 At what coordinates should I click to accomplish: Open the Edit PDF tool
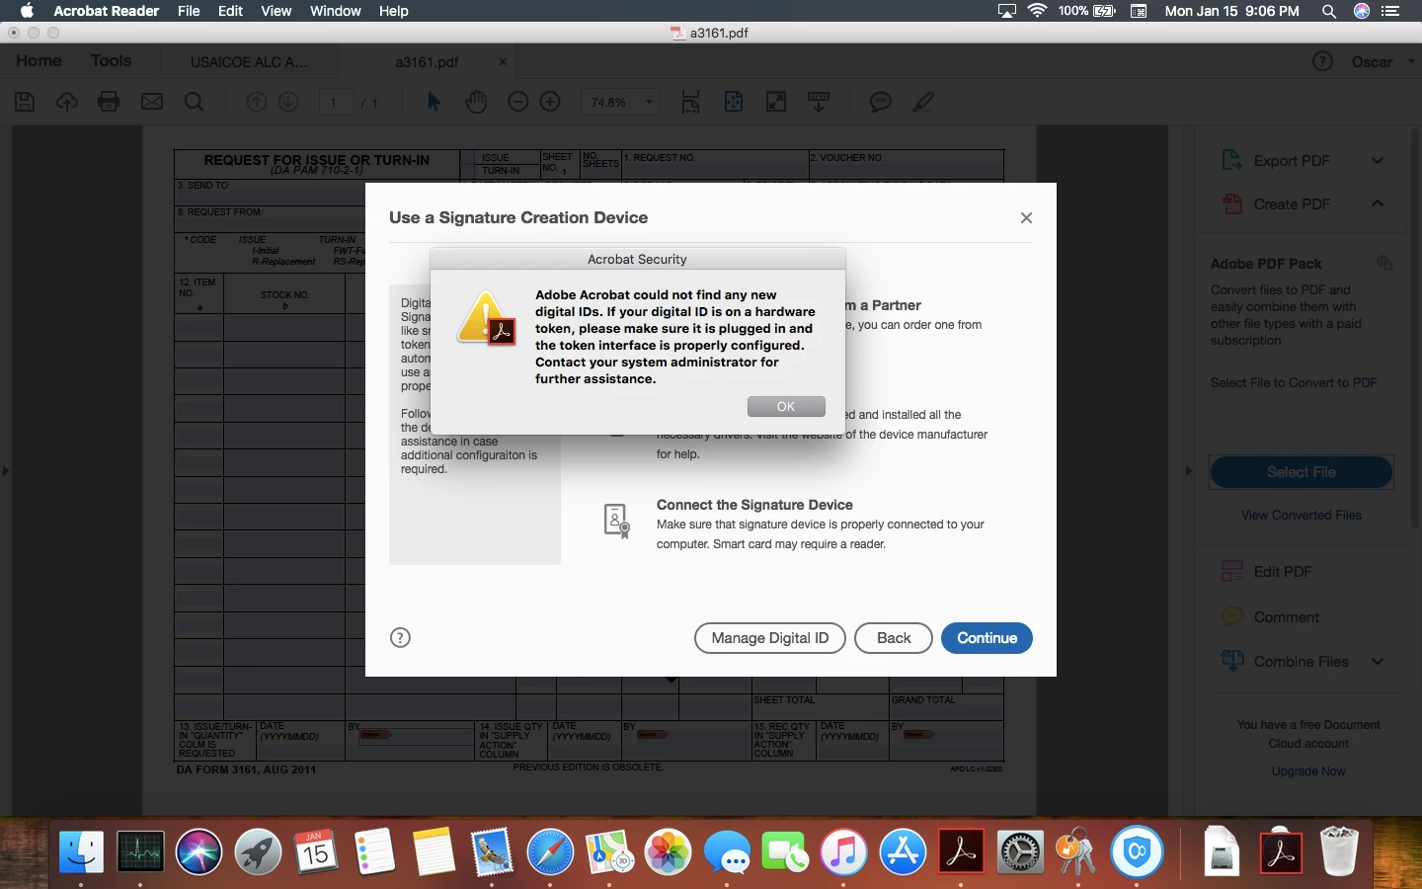[x=1282, y=572]
